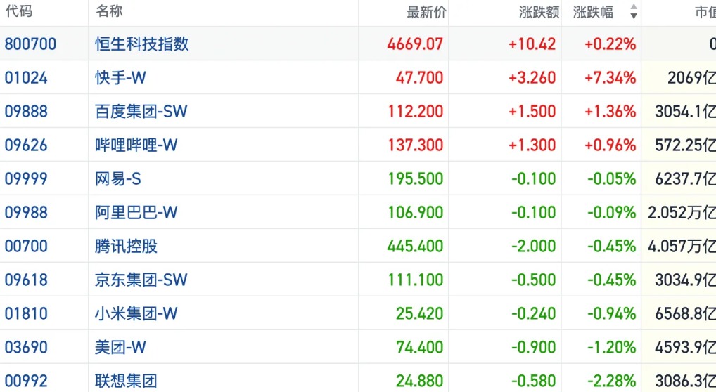Open 腾讯控股 stock page
The height and width of the screenshot is (392, 716).
[x=126, y=246]
